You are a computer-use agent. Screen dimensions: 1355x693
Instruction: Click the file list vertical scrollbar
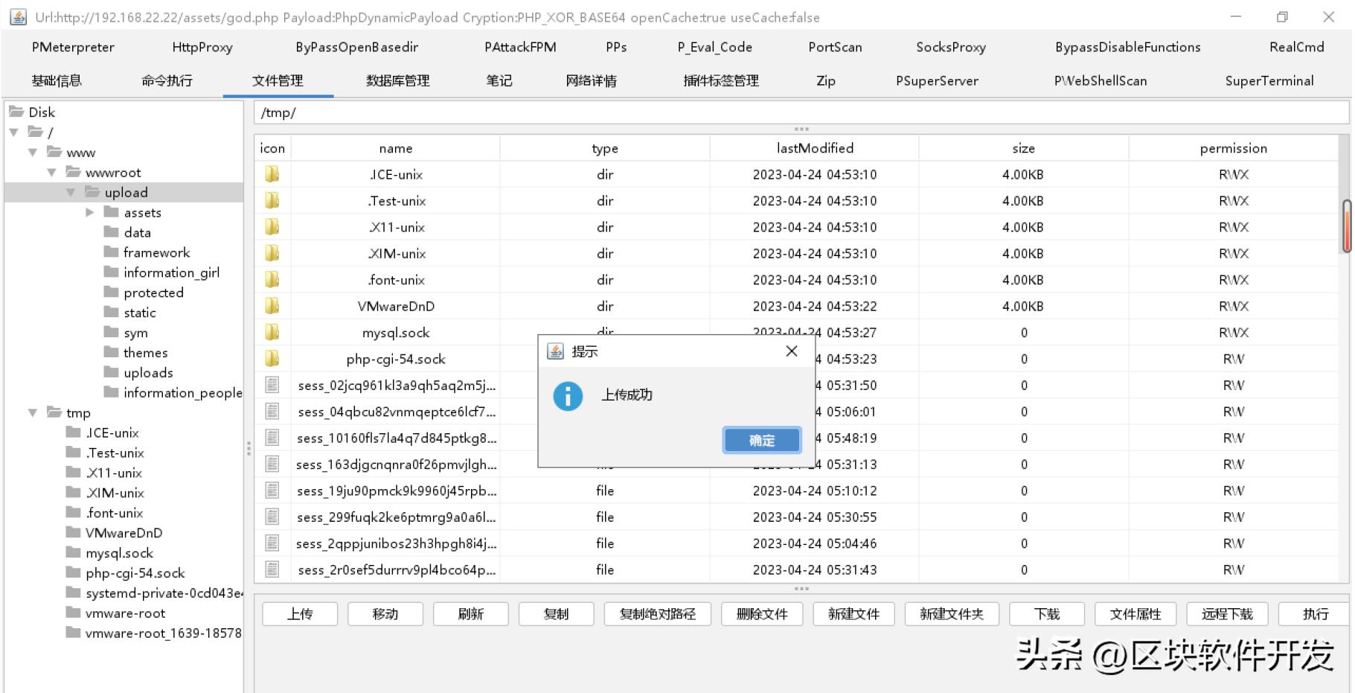pos(1346,226)
